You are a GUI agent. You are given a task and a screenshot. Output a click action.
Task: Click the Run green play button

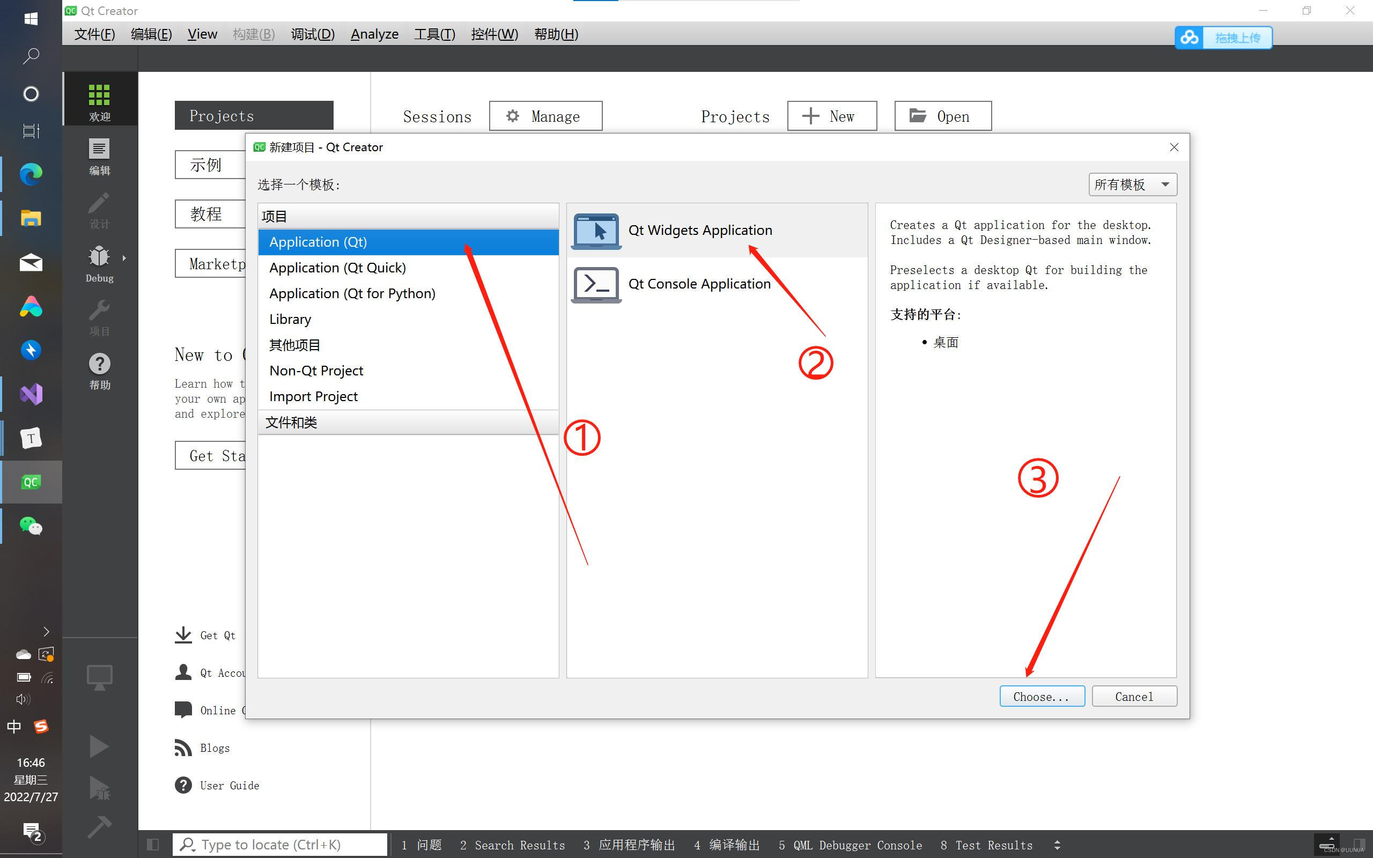(x=99, y=746)
